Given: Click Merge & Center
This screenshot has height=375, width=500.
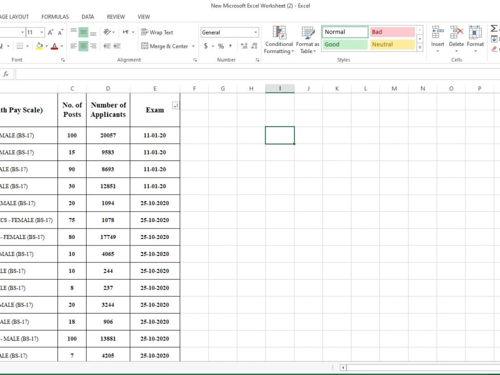Looking at the screenshot, I should coord(165,46).
